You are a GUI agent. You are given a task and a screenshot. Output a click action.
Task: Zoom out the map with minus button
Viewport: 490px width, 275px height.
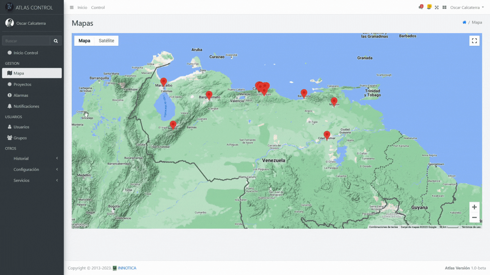click(474, 217)
